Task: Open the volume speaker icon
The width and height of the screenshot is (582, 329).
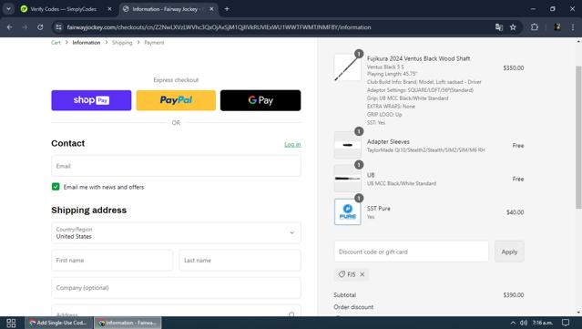Action: pos(524,323)
